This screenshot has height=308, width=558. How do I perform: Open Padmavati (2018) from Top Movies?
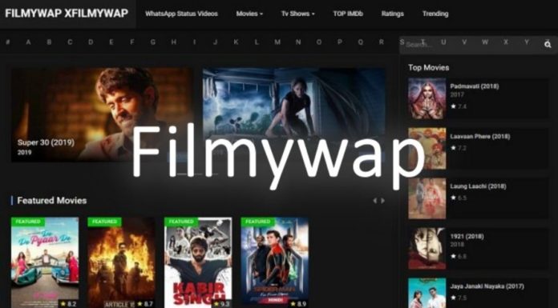[474, 86]
